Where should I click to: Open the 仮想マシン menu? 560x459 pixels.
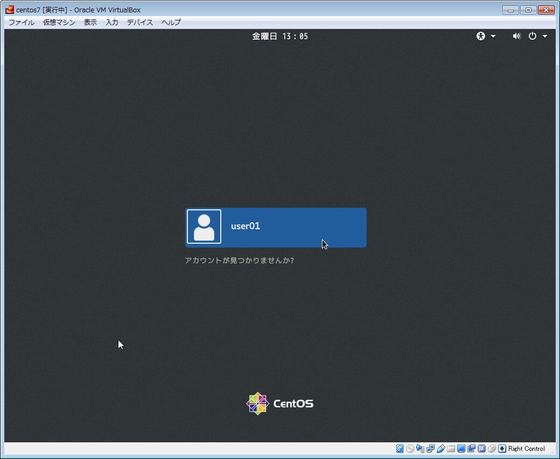(x=59, y=22)
